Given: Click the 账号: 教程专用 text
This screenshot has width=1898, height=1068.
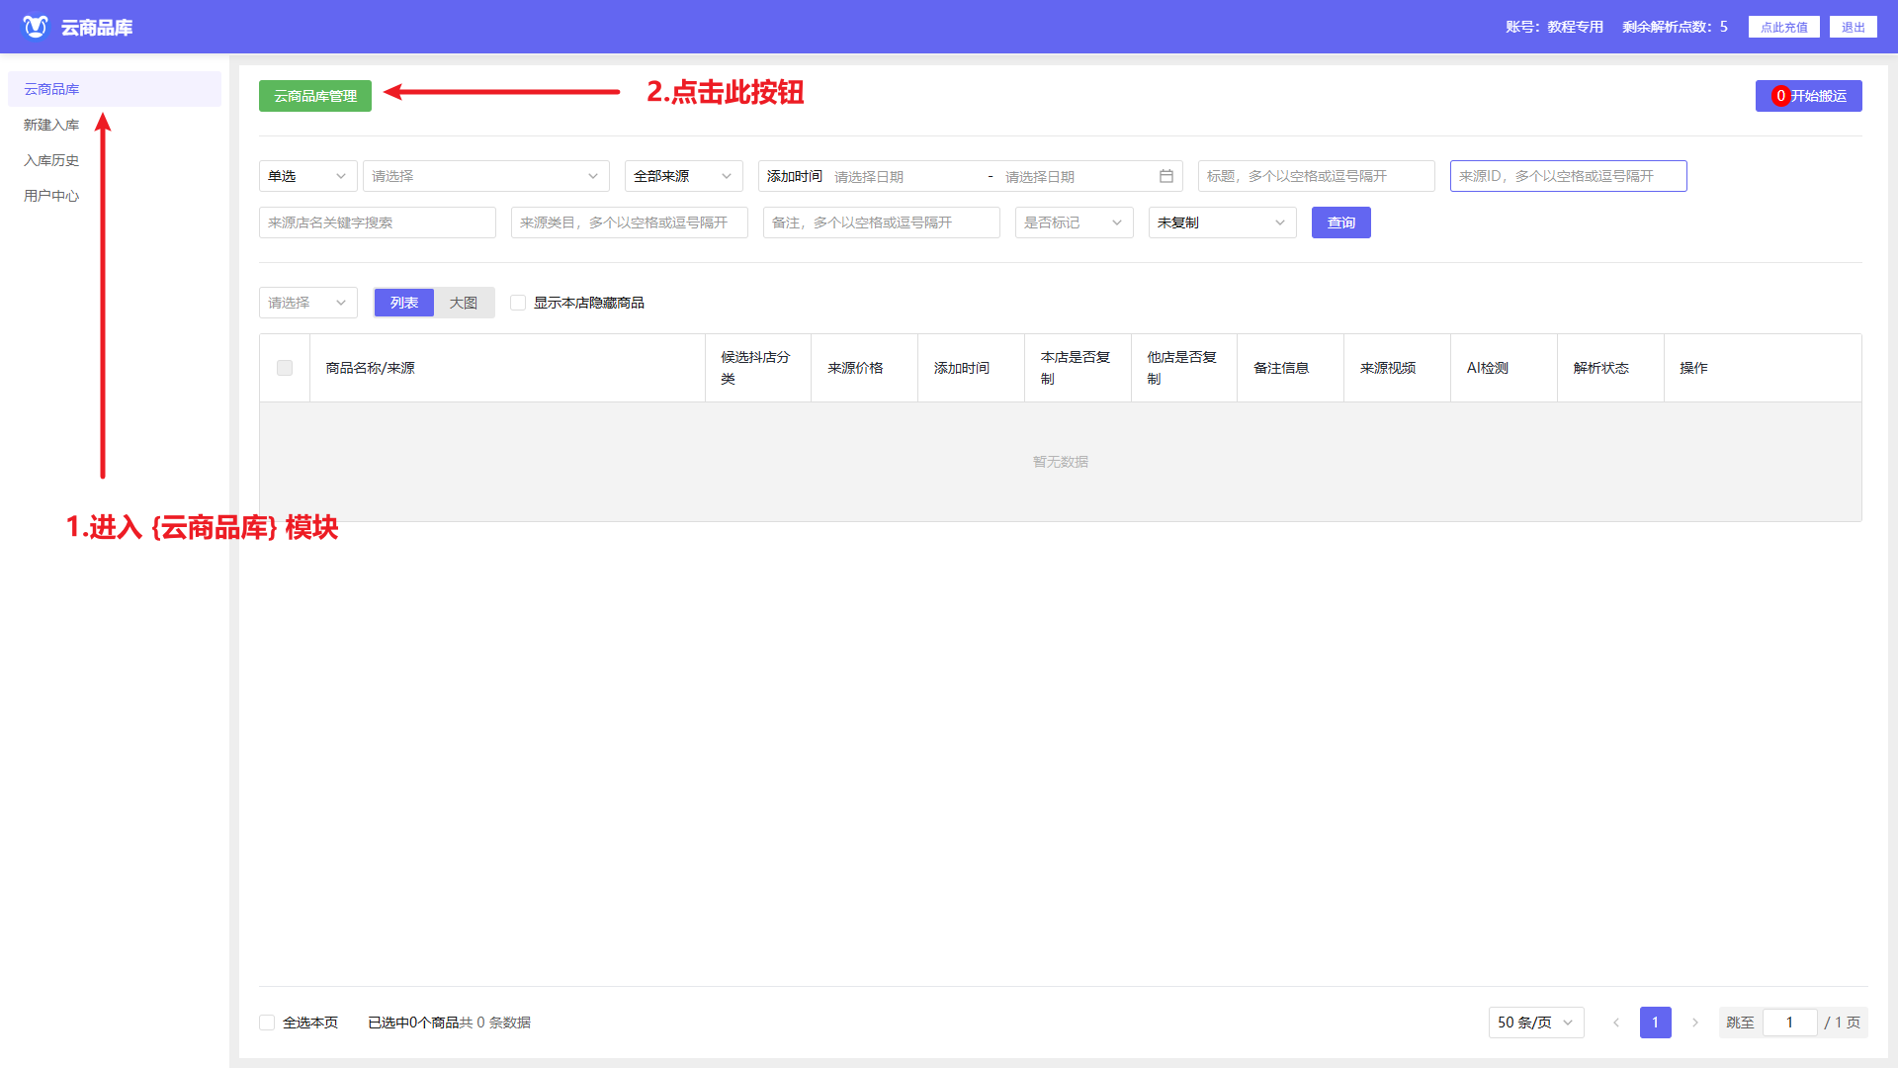Looking at the screenshot, I should pyautogui.click(x=1555, y=27).
